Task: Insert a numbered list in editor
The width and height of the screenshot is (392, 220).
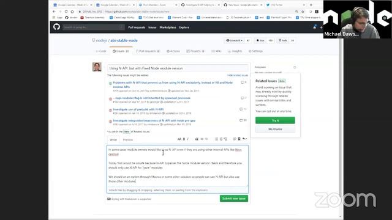Action: tap(221, 139)
